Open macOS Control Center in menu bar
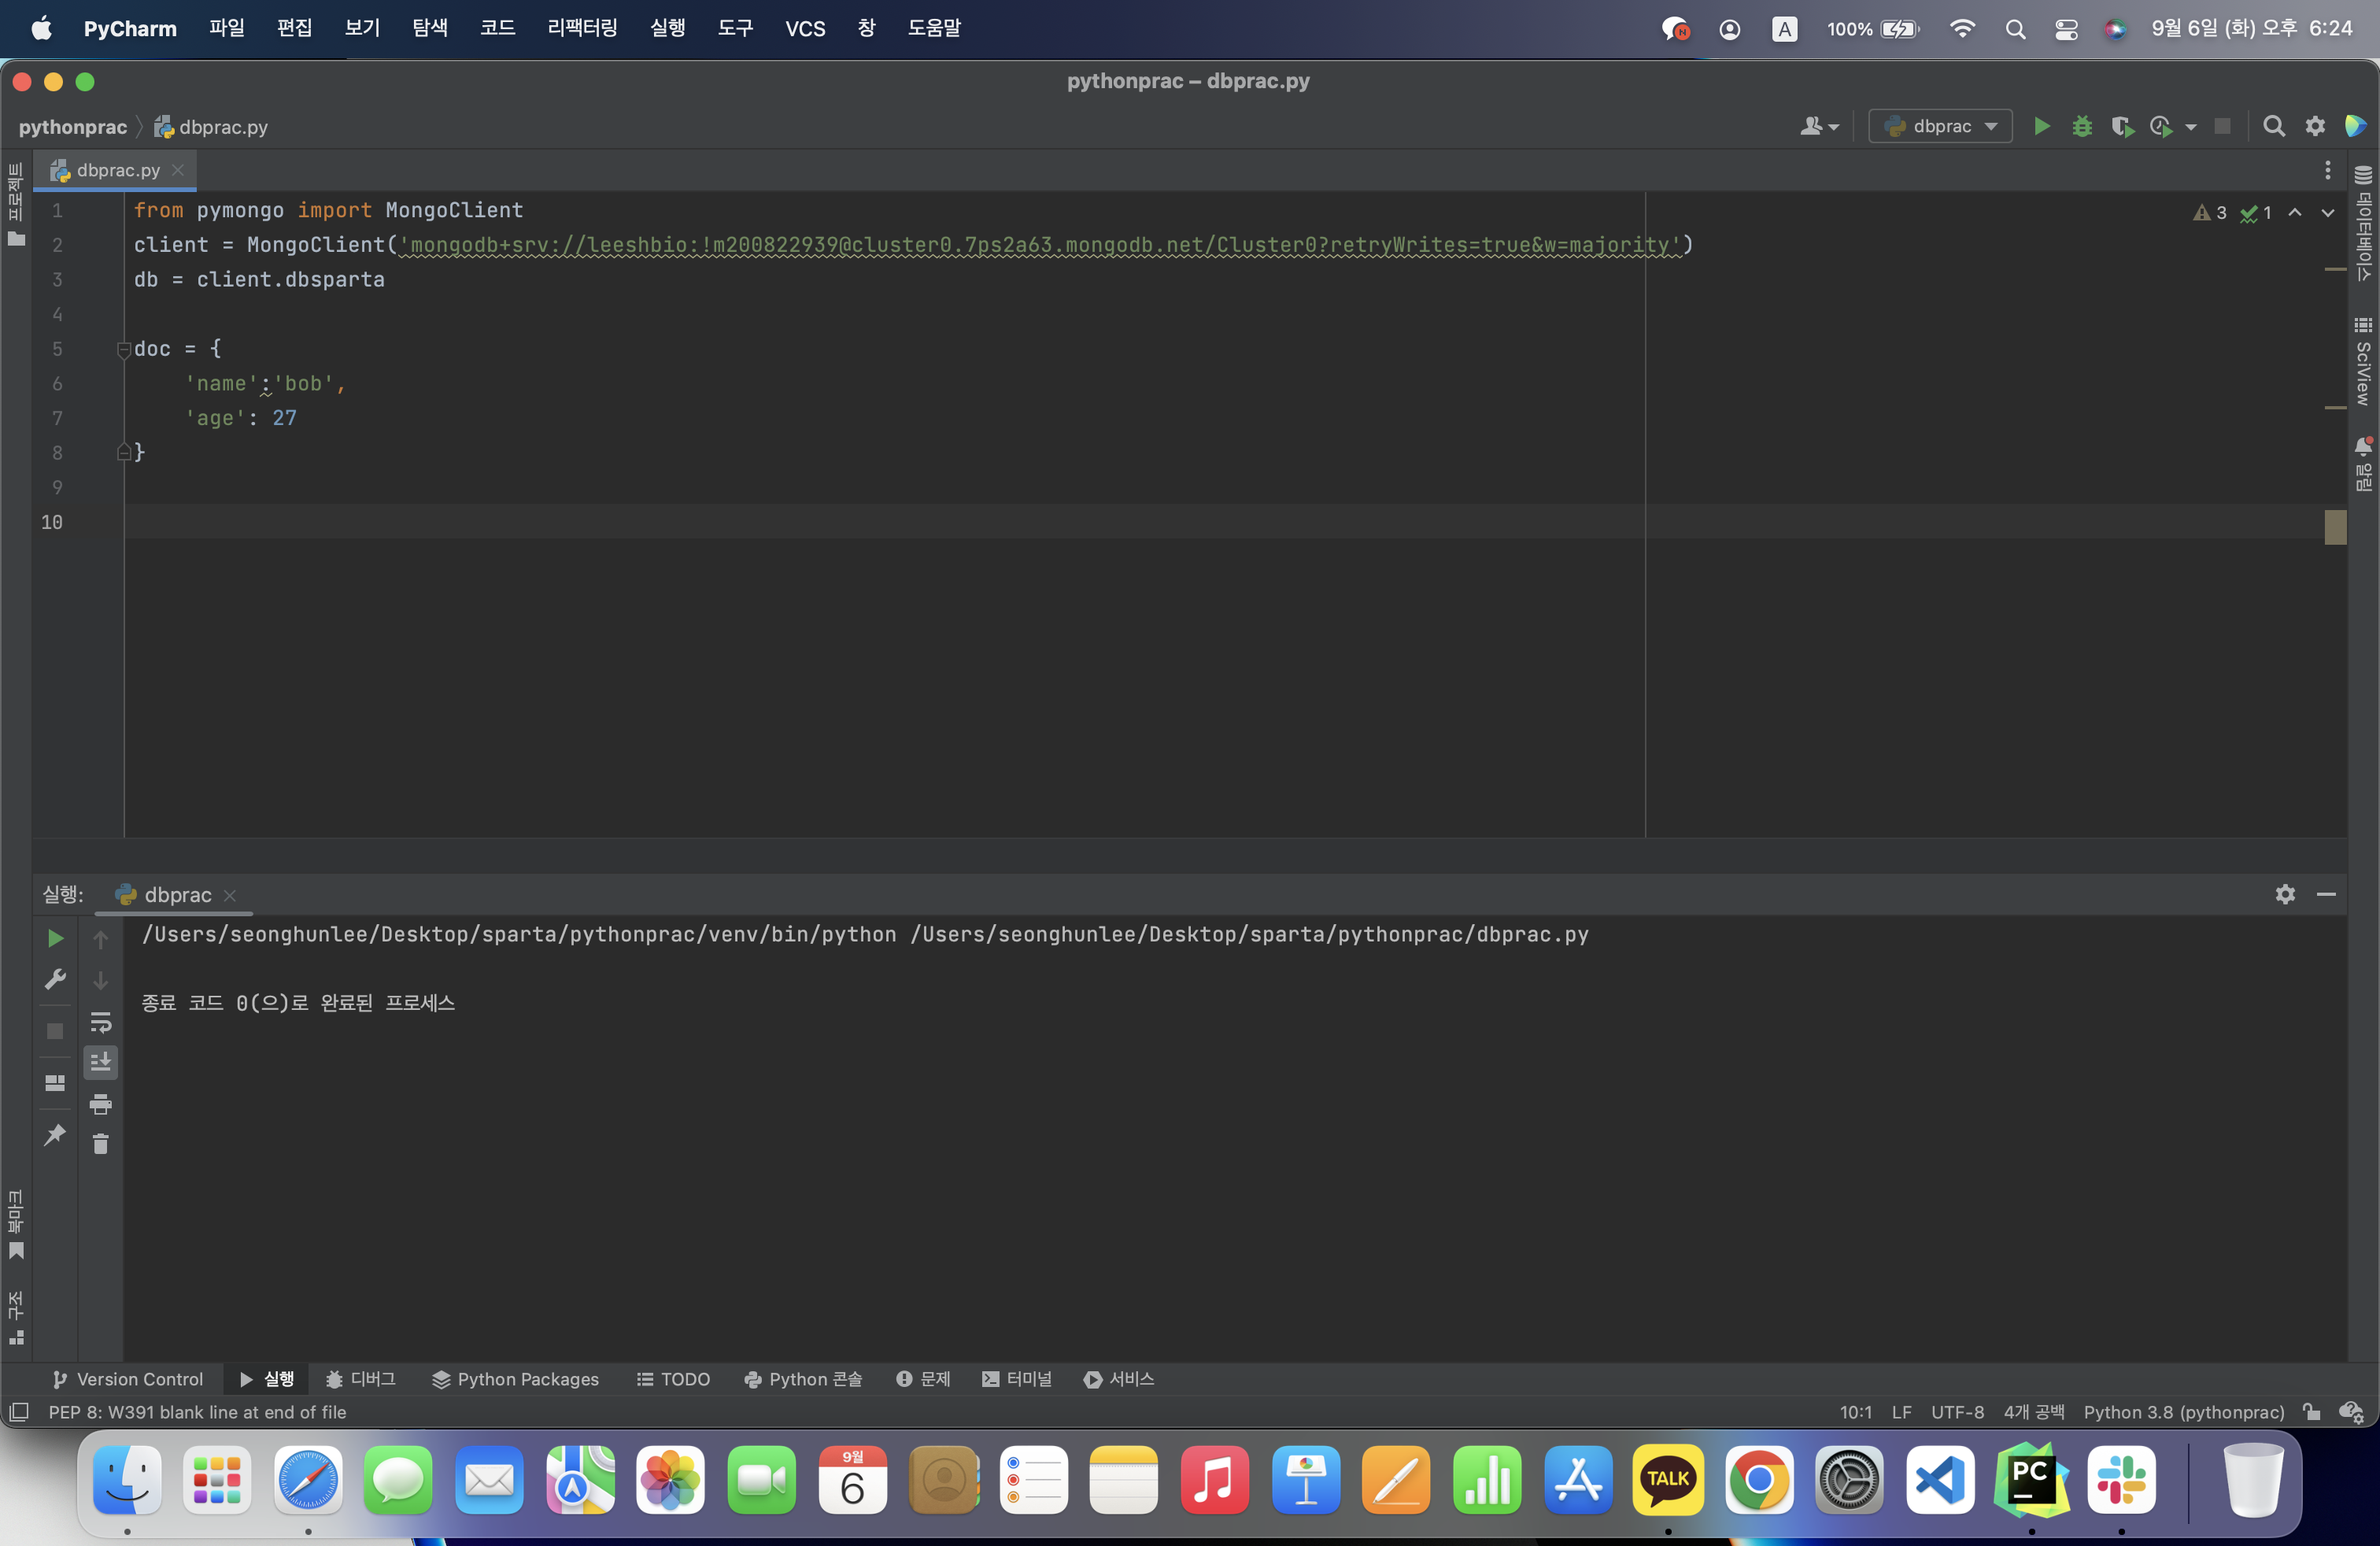Viewport: 2380px width, 1546px height. pos(2066,29)
